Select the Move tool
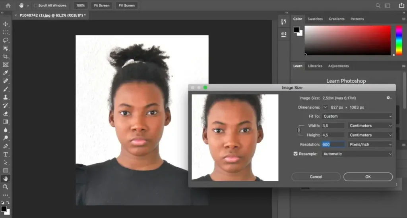 click(x=6, y=24)
